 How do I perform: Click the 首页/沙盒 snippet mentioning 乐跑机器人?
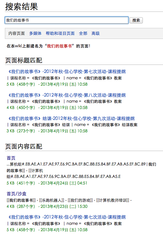(69, 200)
